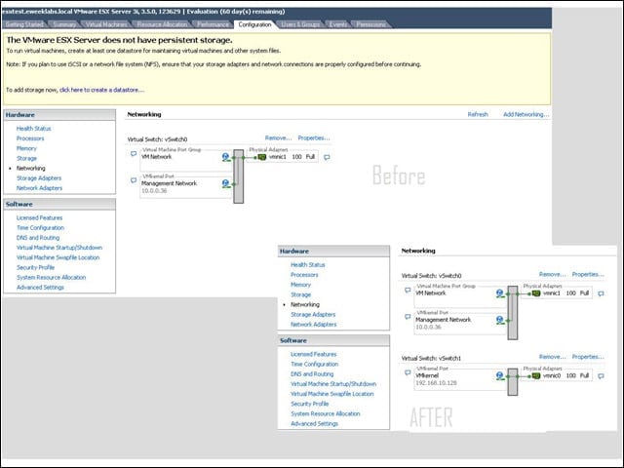Open Processors in the After Hardware panel
The height and width of the screenshot is (468, 624).
(304, 275)
